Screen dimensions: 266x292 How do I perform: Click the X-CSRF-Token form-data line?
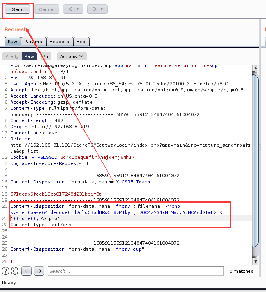pos(81,182)
